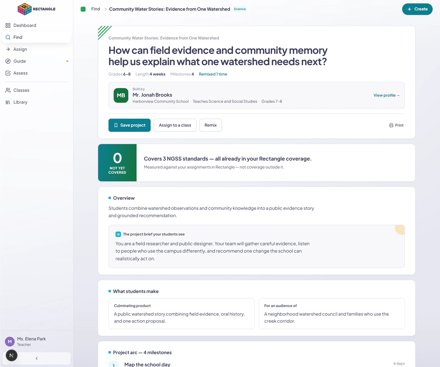Click the For an audience of card
This screenshot has height=367, width=440.
point(332,314)
